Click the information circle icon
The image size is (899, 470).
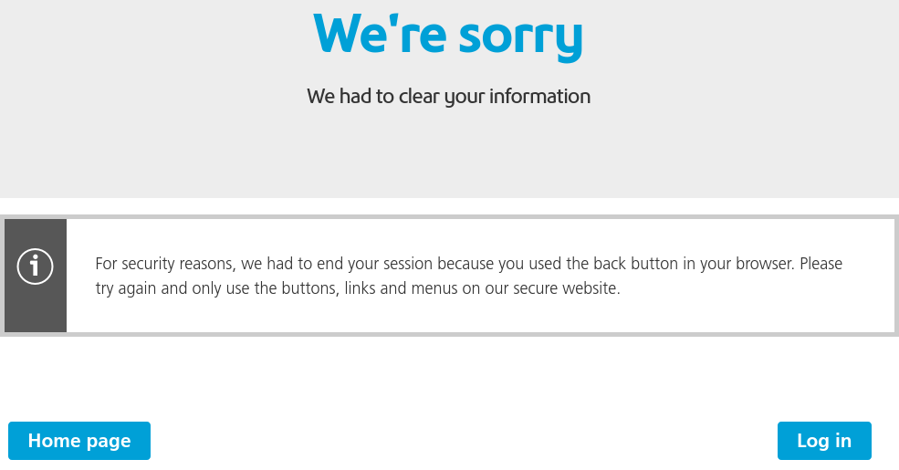(36, 266)
